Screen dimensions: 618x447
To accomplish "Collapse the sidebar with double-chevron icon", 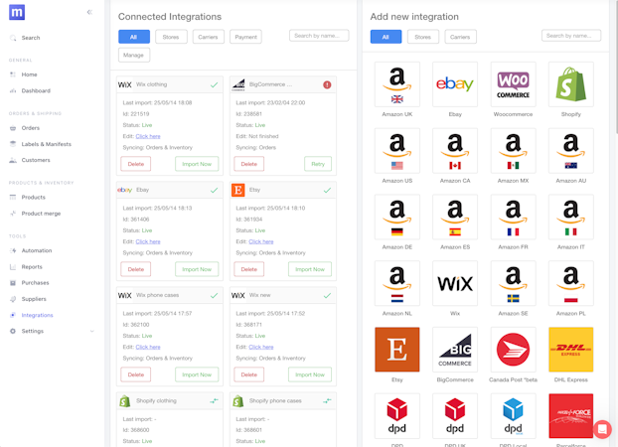I will pyautogui.click(x=89, y=12).
